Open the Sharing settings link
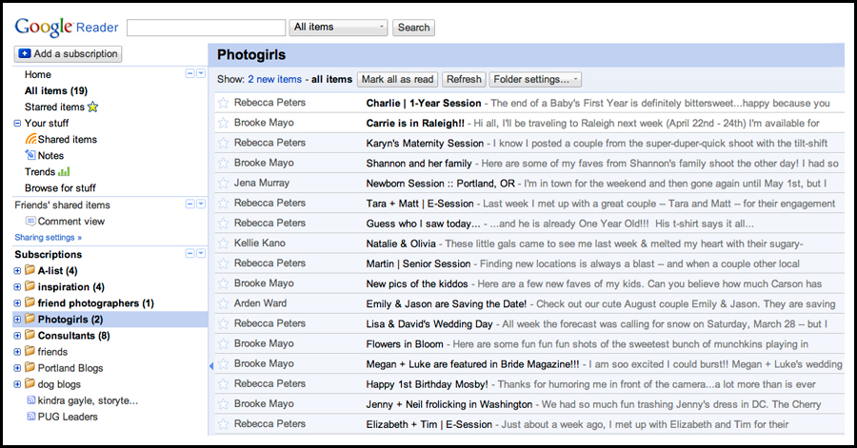Image resolution: width=857 pixels, height=448 pixels. pos(48,237)
